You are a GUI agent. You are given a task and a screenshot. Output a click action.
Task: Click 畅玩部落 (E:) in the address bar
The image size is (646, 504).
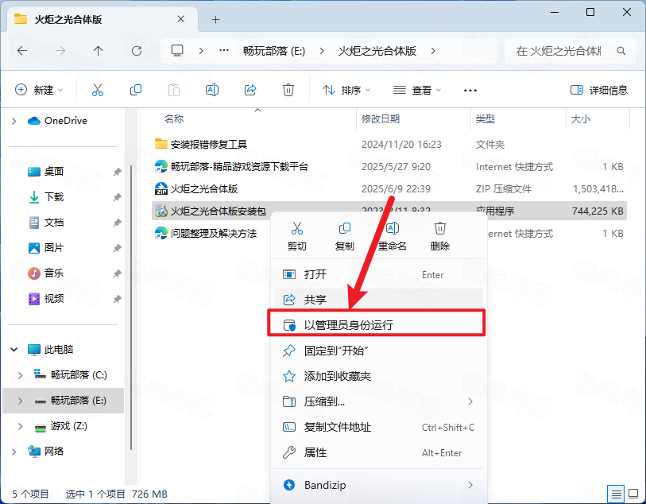[x=274, y=51]
